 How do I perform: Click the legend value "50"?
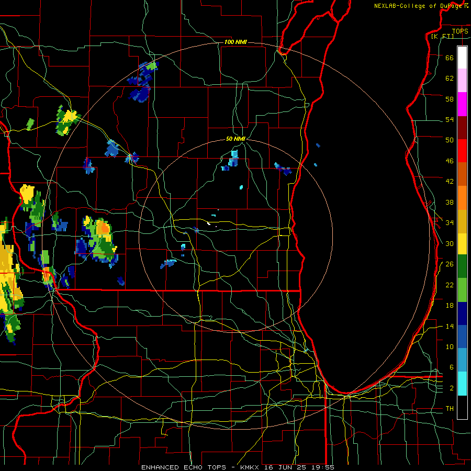(450, 140)
